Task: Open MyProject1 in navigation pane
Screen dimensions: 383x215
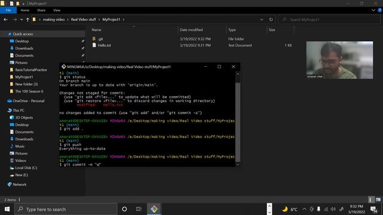Action: [x=24, y=77]
